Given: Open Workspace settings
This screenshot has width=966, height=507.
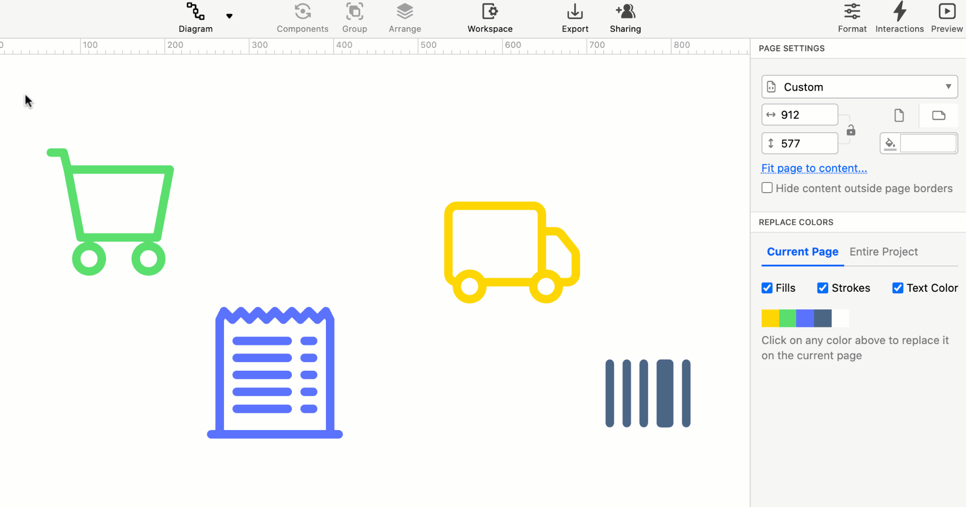Looking at the screenshot, I should tap(490, 18).
